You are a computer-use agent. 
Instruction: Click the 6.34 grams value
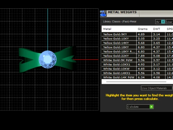click(x=141, y=77)
